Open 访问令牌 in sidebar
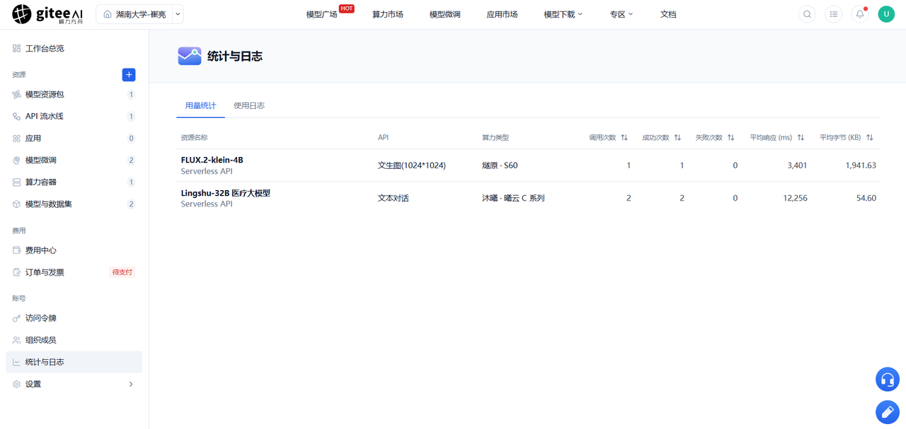The image size is (906, 429). click(41, 319)
